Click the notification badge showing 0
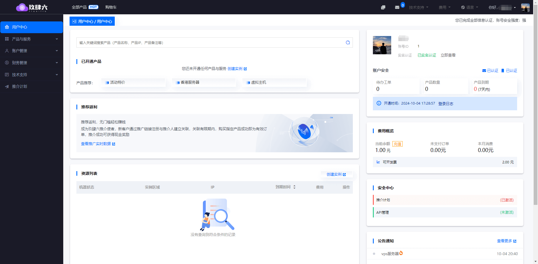The image size is (538, 264). point(403,5)
